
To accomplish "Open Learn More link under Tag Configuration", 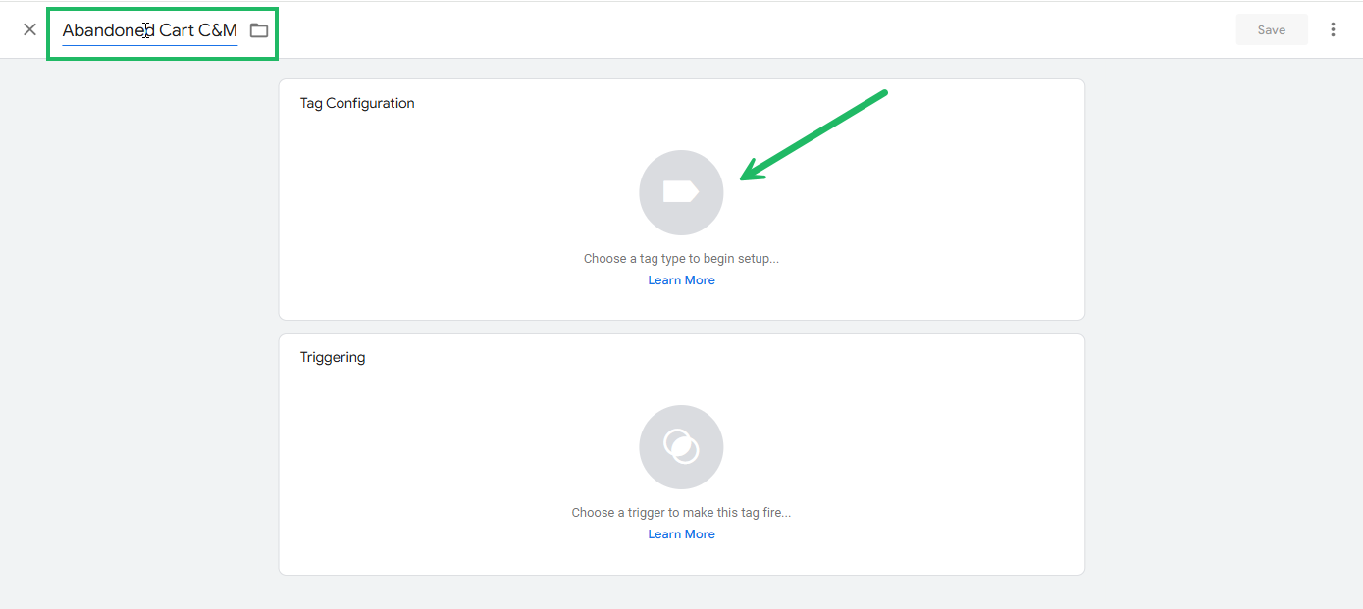I will coord(681,280).
